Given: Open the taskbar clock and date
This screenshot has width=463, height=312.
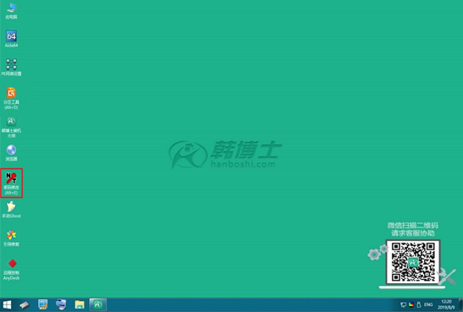Looking at the screenshot, I should pyautogui.click(x=446, y=304).
